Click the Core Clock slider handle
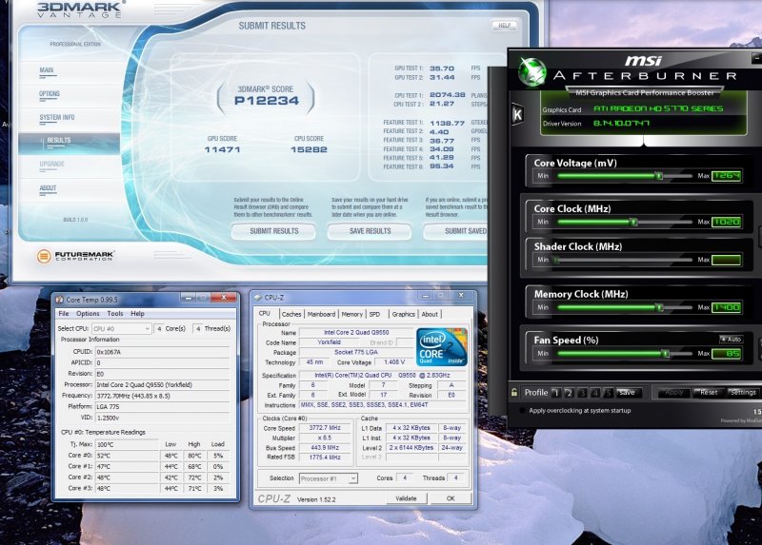 point(633,222)
